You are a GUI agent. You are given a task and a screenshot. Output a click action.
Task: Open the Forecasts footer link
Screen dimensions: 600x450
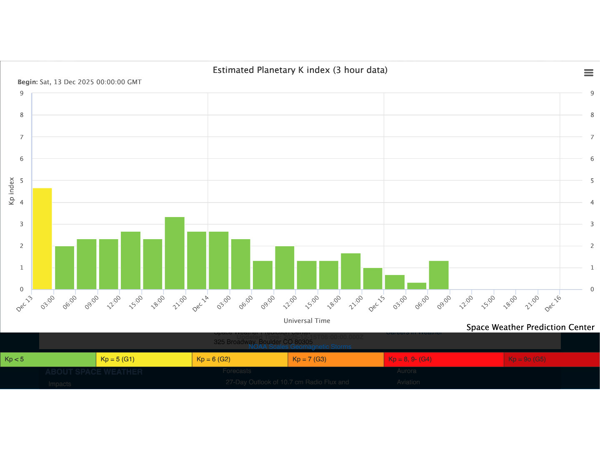click(x=237, y=371)
